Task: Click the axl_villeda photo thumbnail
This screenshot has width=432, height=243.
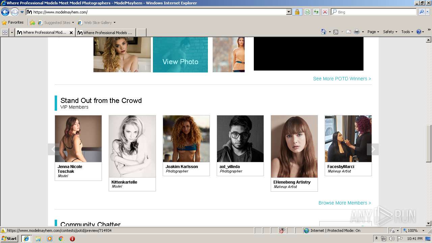Action: 240,139
